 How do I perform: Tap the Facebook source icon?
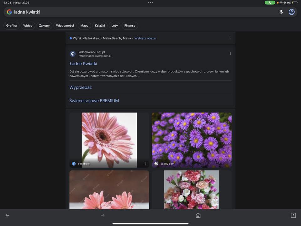tap(74, 164)
